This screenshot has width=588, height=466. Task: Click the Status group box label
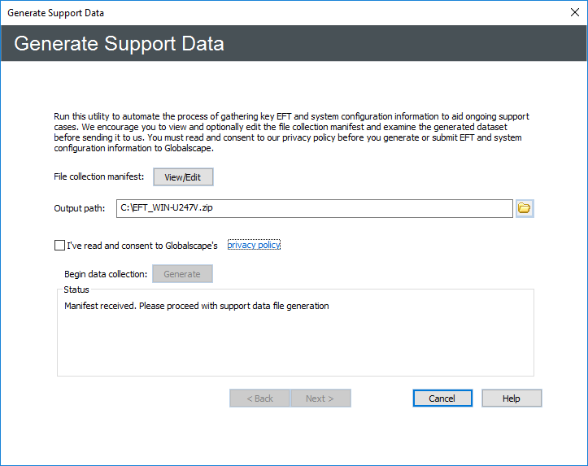[76, 290]
